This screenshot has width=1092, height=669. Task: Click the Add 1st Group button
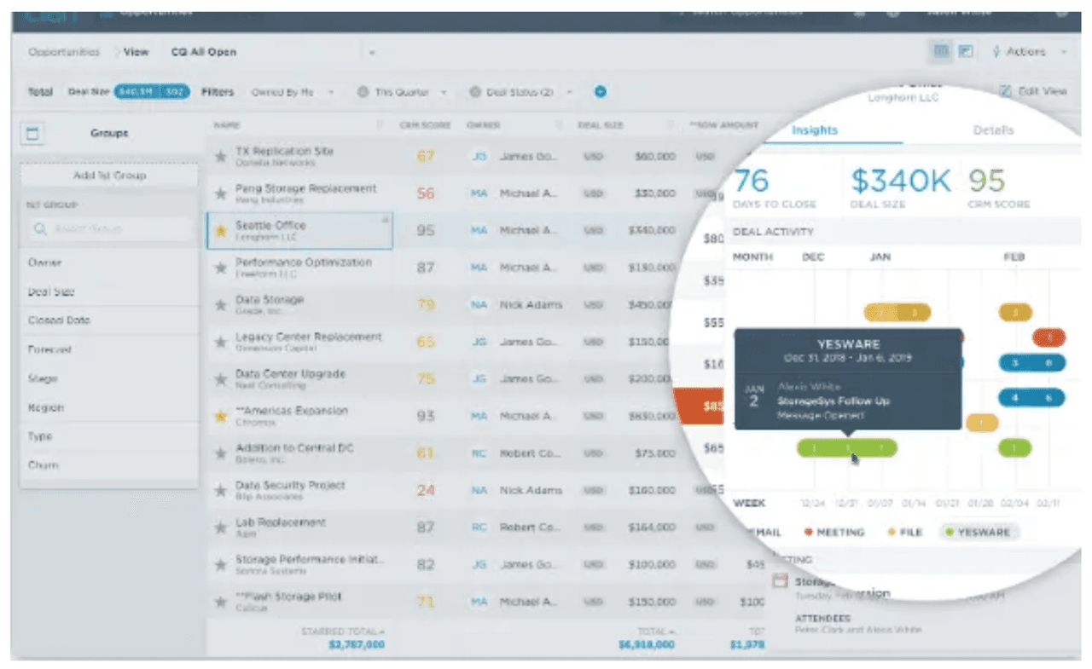[109, 176]
